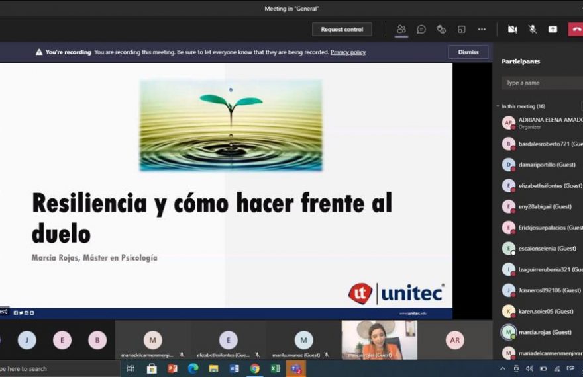Open Excel from the Windows taskbar
583x377 pixels.
276,368
